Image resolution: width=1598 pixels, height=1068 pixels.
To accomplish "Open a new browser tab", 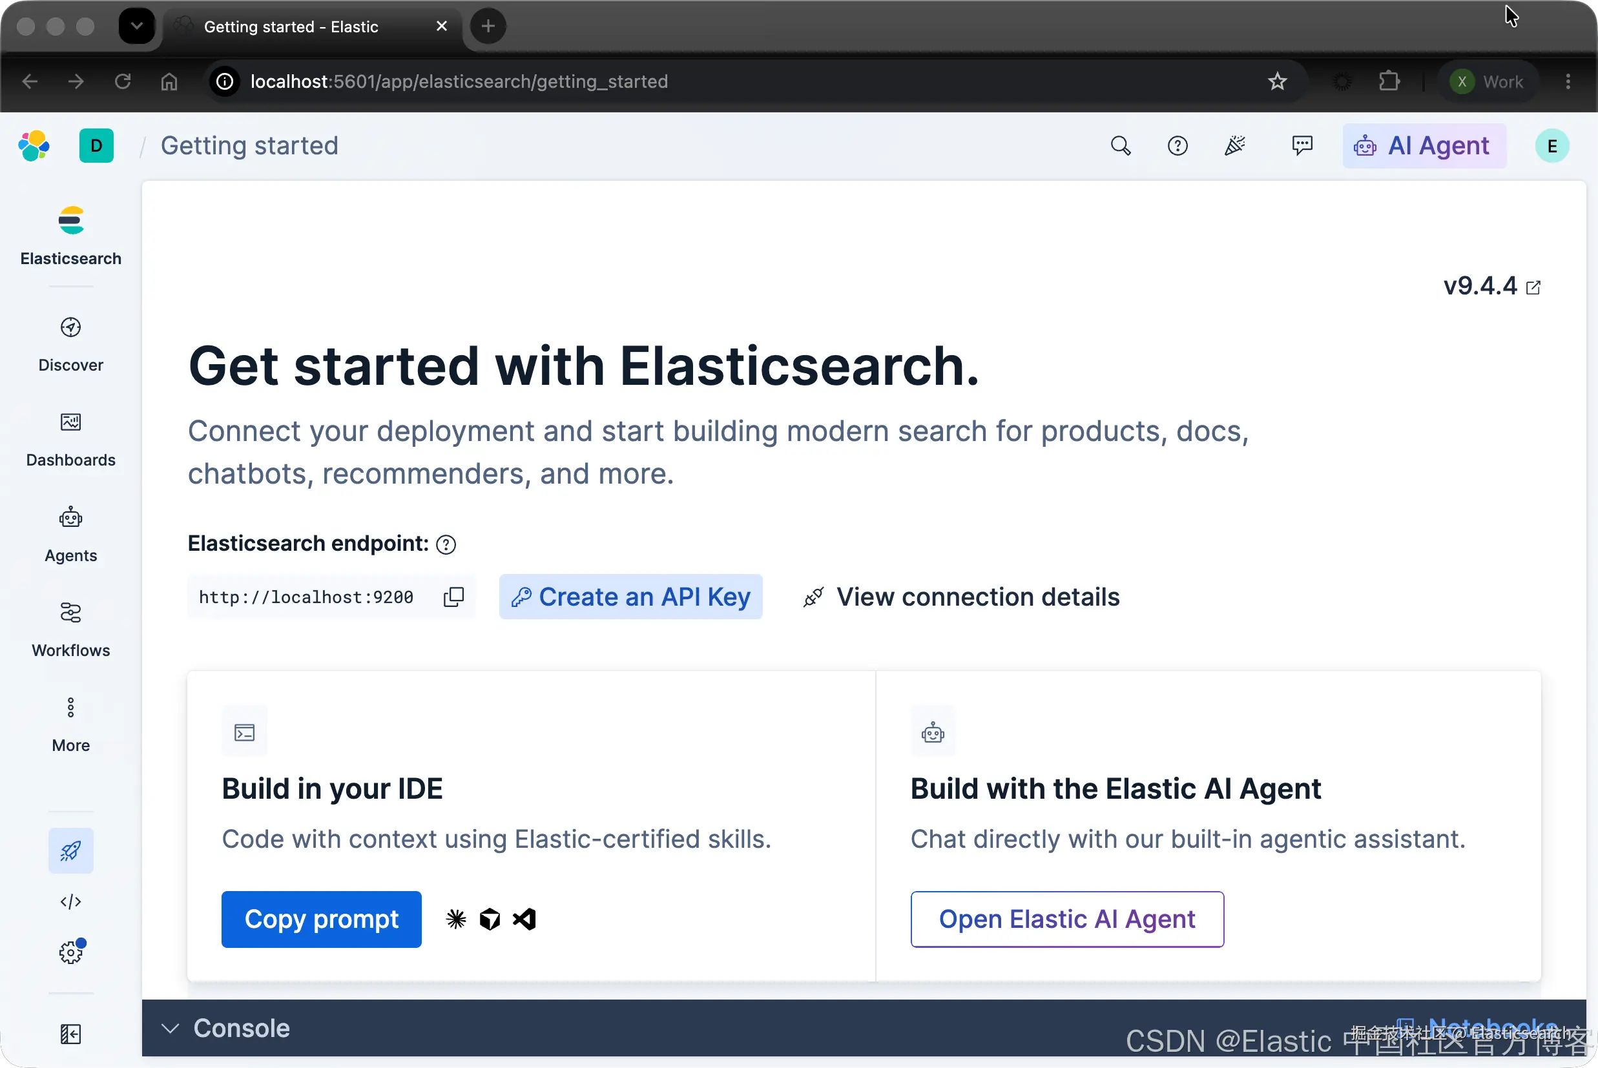I will (488, 26).
